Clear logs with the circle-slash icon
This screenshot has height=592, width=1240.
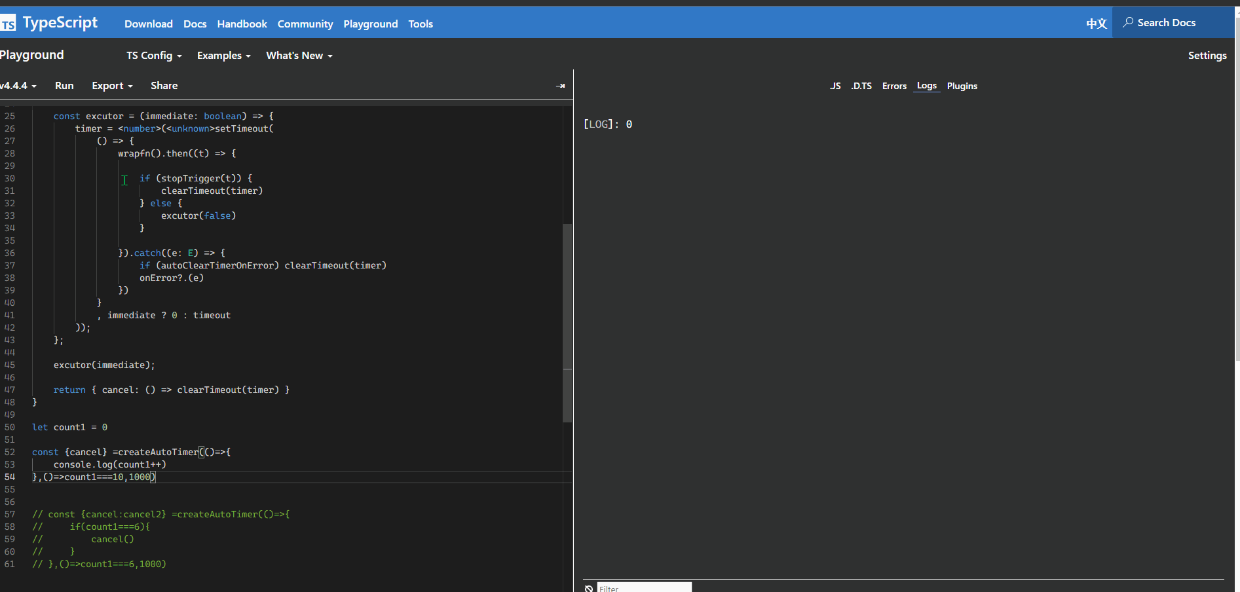coord(589,588)
